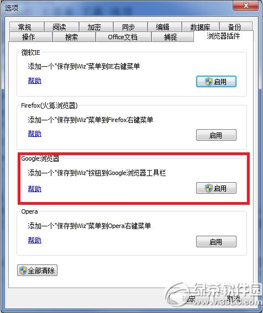The height and width of the screenshot is (313, 263).
Task: Switch to the 常规 tab
Action: click(x=27, y=26)
